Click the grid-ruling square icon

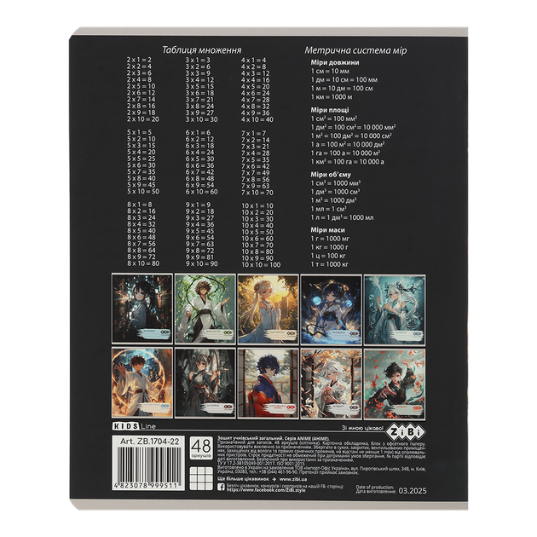tap(201, 477)
